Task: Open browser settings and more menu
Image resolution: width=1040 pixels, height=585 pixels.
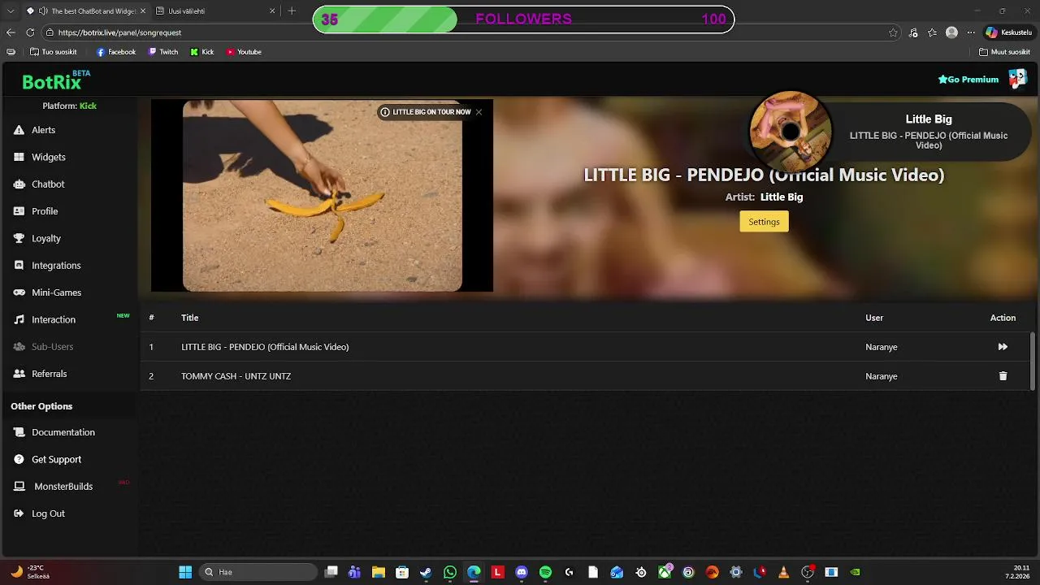Action: pos(971,32)
